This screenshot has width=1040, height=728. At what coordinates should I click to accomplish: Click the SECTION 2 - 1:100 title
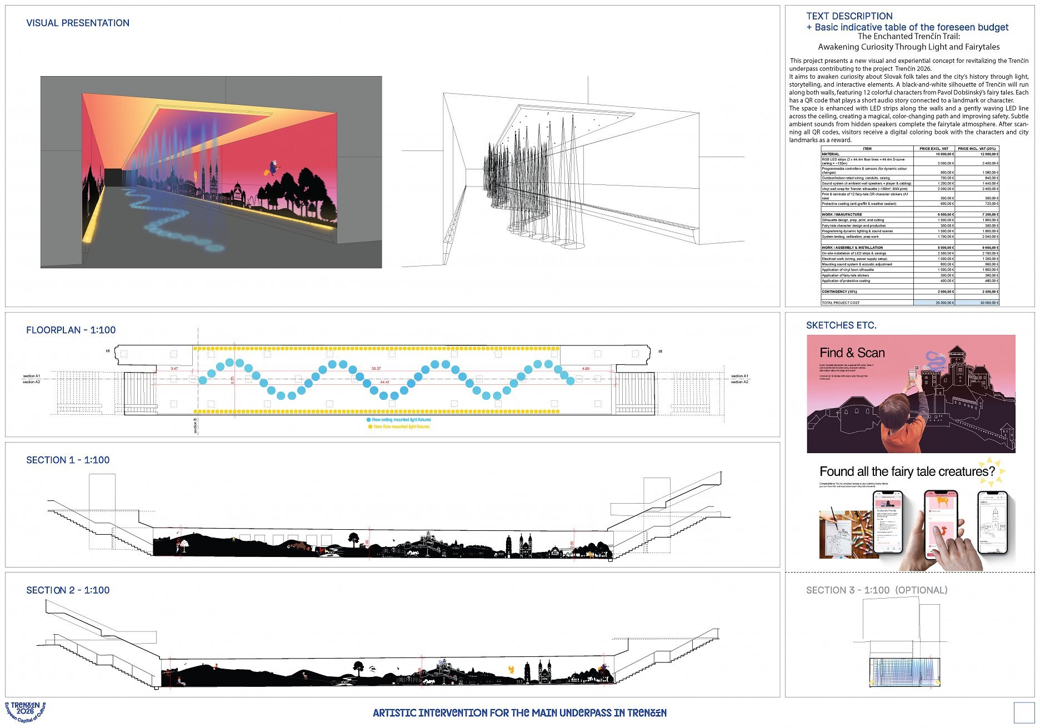pyautogui.click(x=68, y=590)
